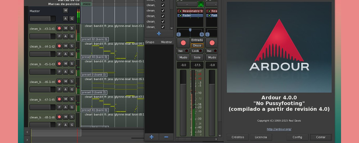Mute track clean_b...-t4-1-t2 with M
The image size is (359, 143).
65,46
